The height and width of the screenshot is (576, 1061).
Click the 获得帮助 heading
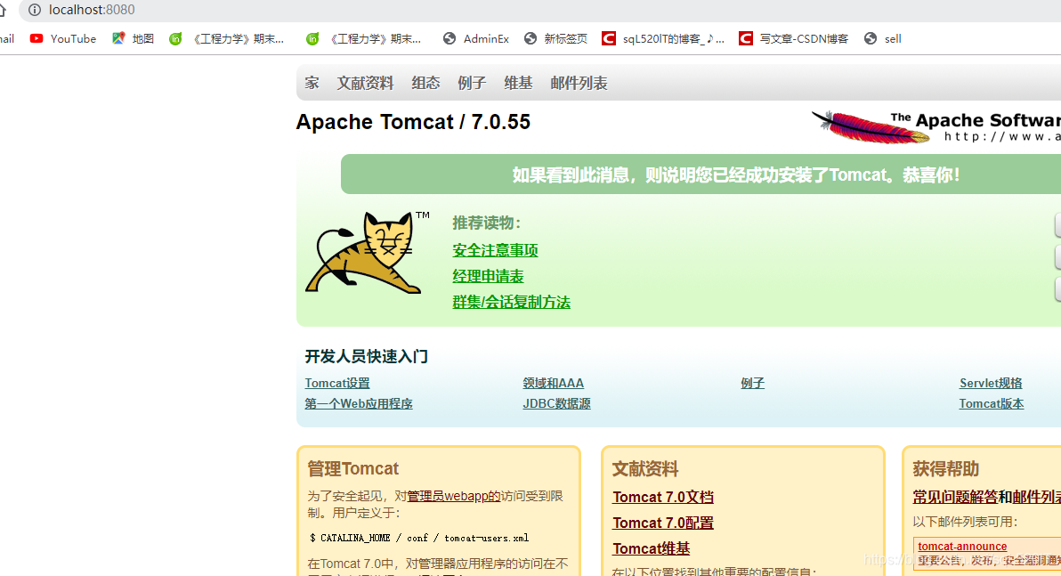(x=945, y=468)
